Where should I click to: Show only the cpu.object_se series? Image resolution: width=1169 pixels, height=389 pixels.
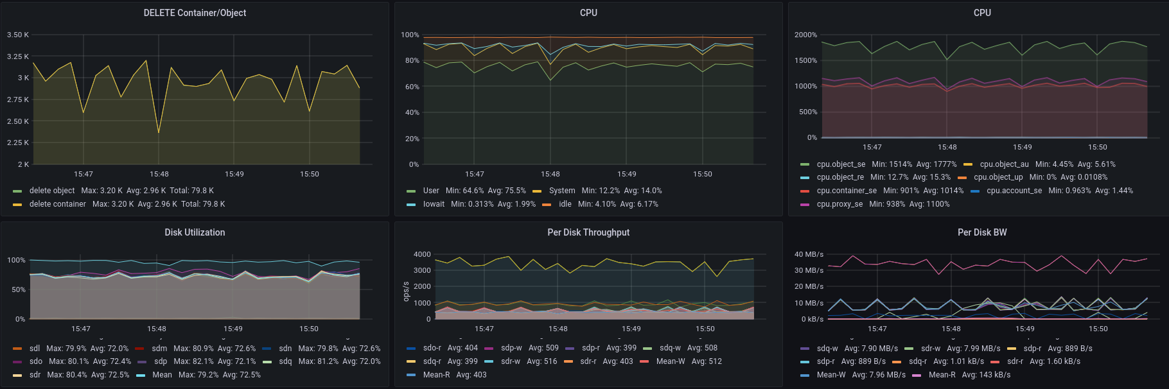(x=841, y=164)
